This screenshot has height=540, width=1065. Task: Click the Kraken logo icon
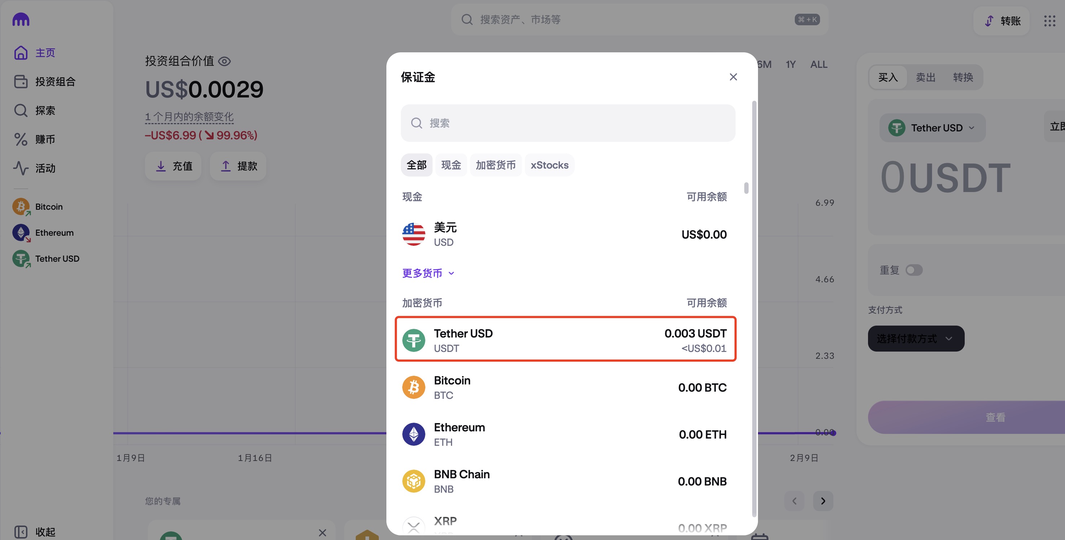(21, 19)
